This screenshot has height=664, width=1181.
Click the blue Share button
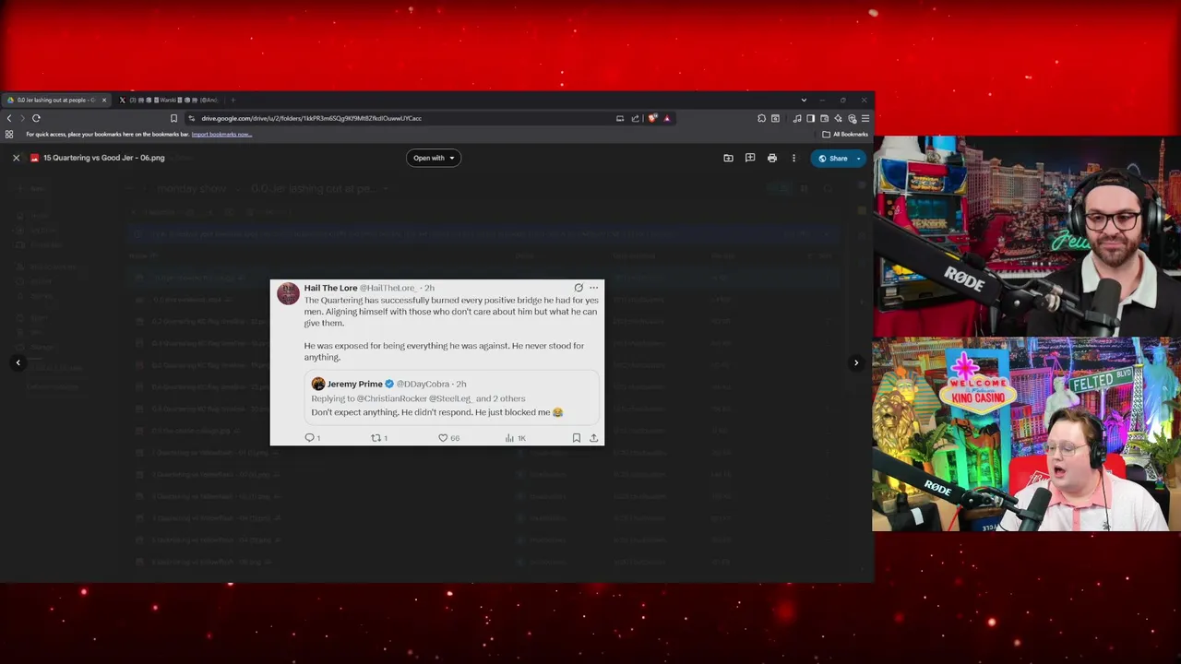tap(831, 158)
